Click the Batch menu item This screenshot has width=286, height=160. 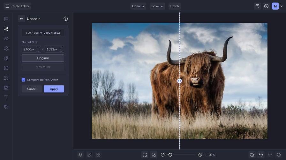tap(175, 6)
